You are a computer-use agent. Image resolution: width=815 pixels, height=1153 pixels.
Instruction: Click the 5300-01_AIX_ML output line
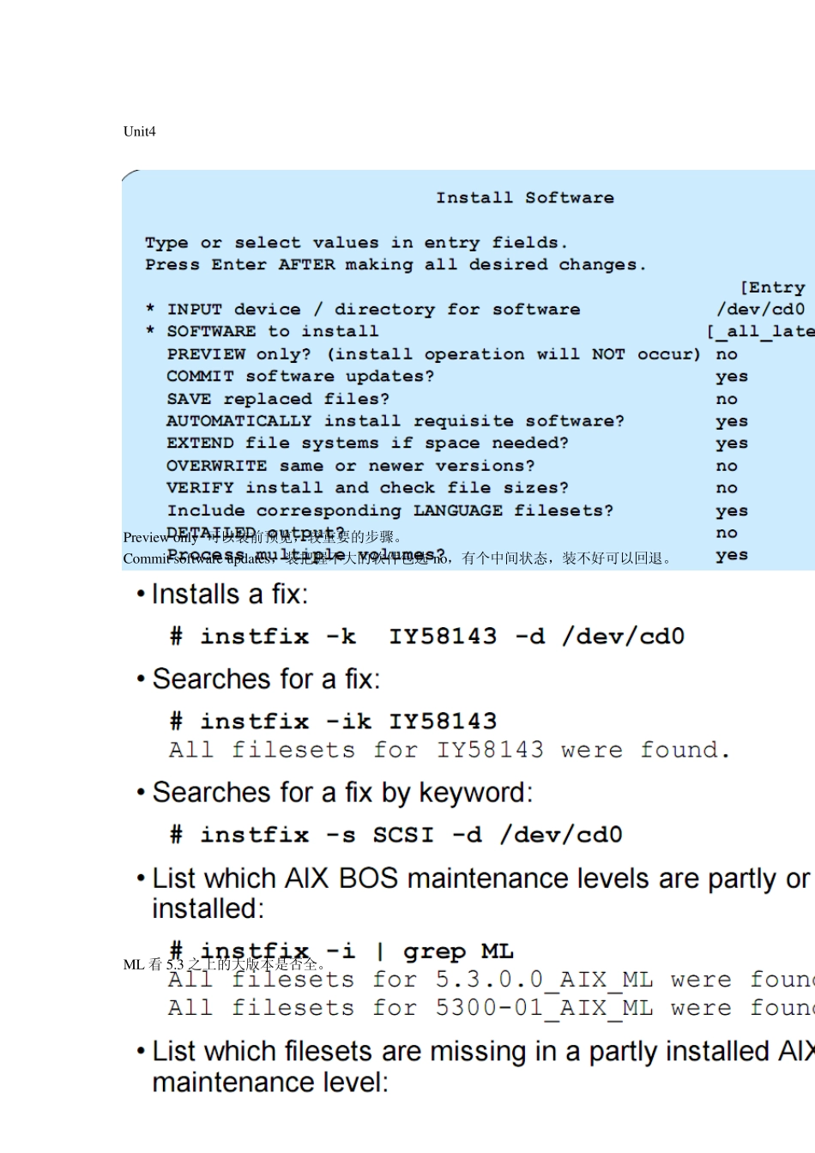(x=491, y=1008)
